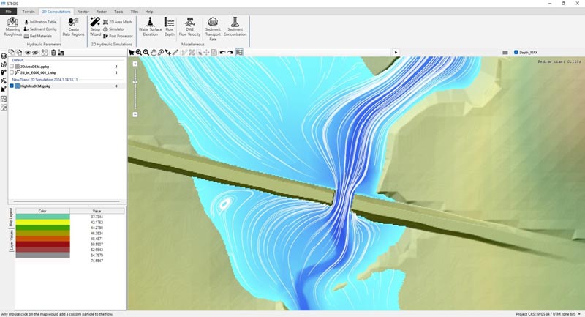This screenshot has width=585, height=317.
Task: Open the Manning Roughness tool
Action: [12, 28]
